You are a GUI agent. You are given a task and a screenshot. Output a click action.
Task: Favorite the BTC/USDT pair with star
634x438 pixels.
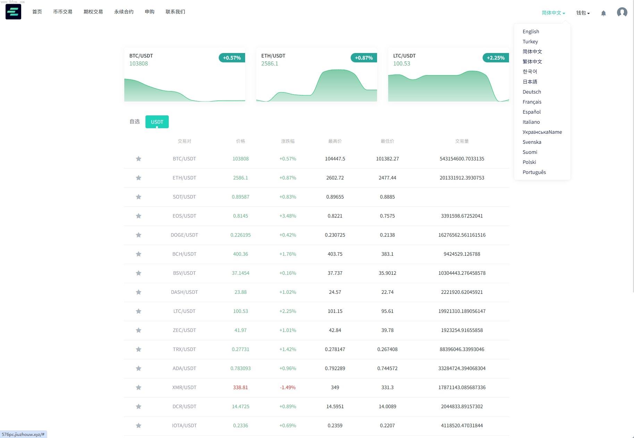[139, 159]
